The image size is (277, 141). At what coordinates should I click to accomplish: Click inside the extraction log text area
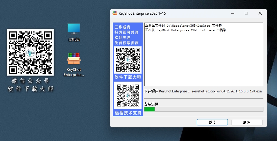(x=204, y=54)
